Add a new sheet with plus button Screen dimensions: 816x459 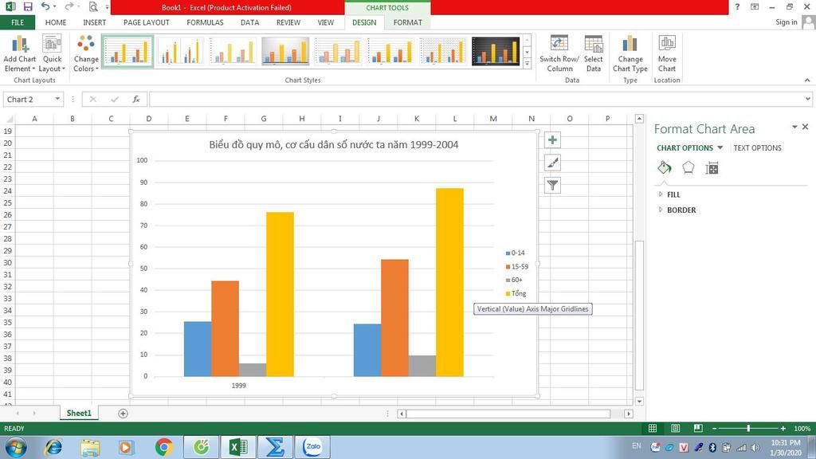click(x=123, y=414)
